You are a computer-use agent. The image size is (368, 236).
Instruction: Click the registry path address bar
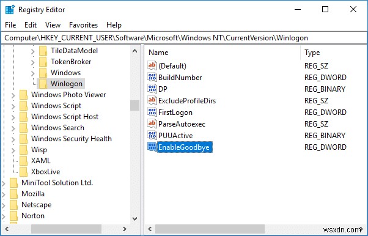[184, 38]
